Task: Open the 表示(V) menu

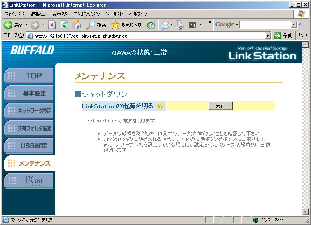Action: [59, 14]
